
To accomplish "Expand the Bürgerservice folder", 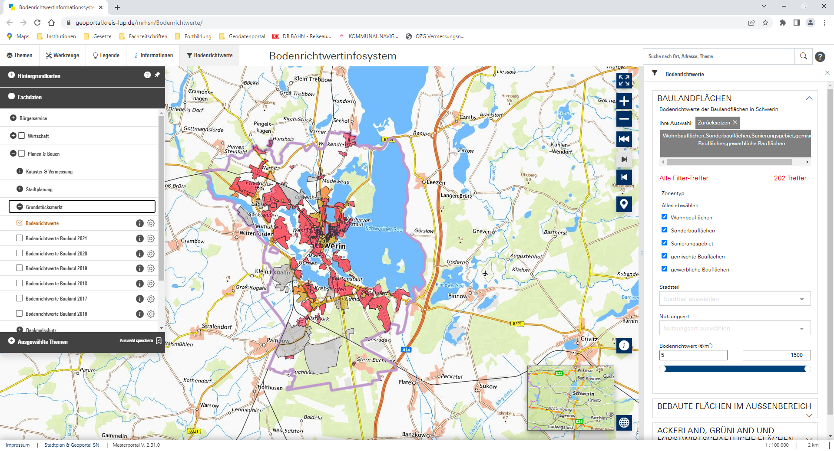I will coord(13,118).
